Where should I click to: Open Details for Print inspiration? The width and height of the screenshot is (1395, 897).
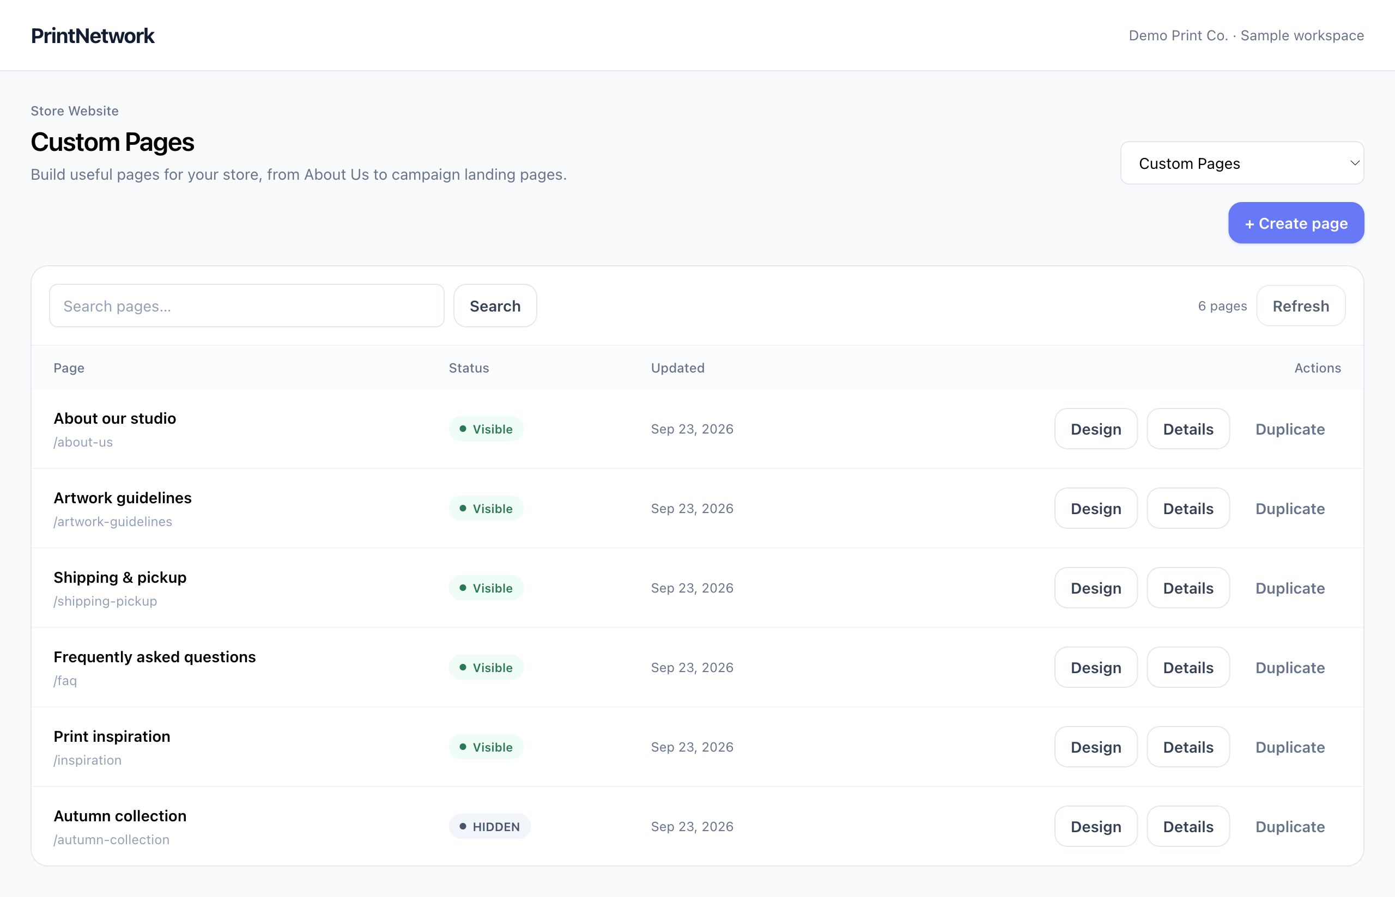tap(1188, 747)
